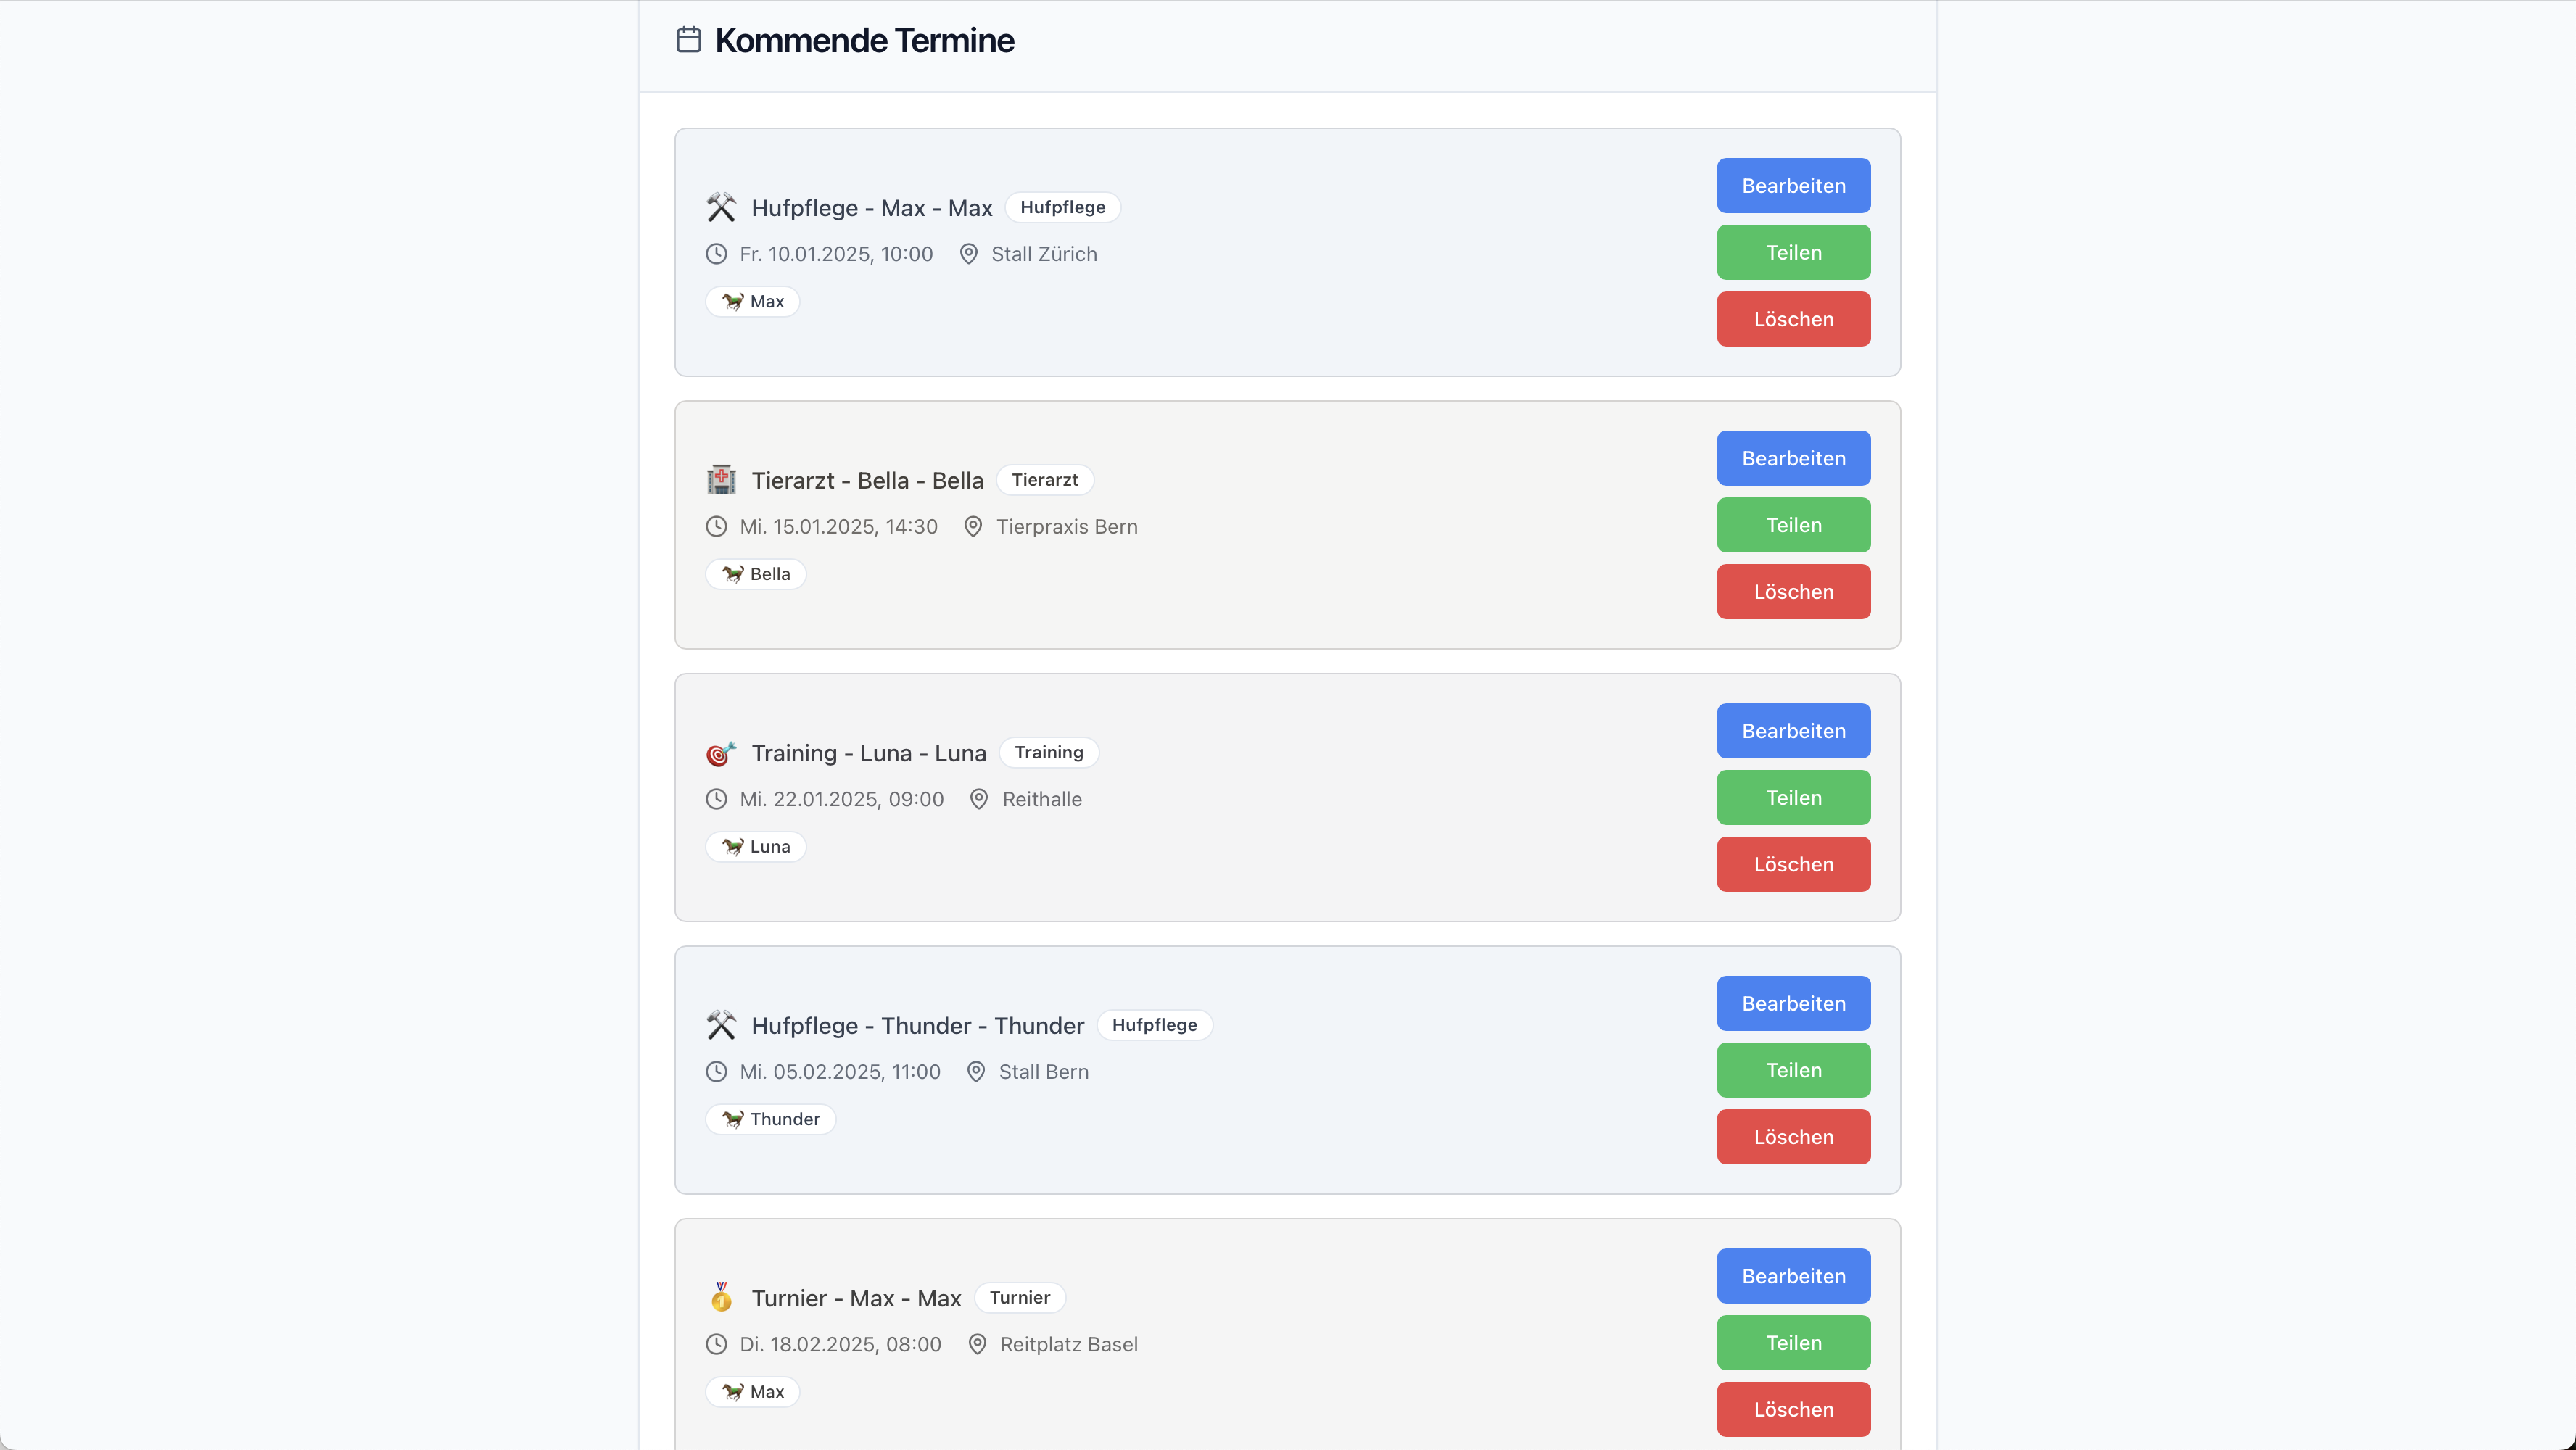Click the location pin next to Tierpraxis Bern
The image size is (2576, 1450).
(x=973, y=527)
